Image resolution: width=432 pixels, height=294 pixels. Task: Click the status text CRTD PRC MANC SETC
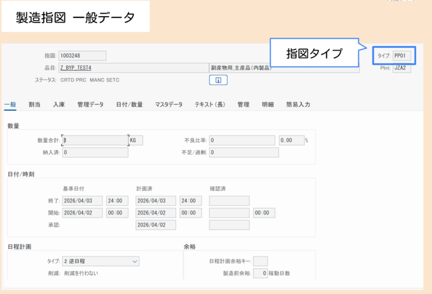[x=90, y=80]
